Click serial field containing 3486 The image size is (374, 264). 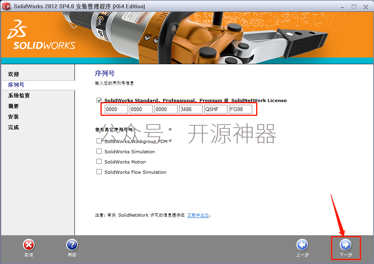(191, 109)
